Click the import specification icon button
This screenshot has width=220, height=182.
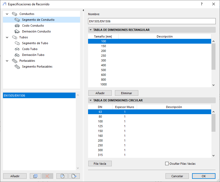[62, 176]
